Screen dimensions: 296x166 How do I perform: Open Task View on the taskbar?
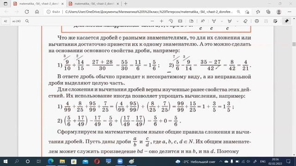[39, 161]
